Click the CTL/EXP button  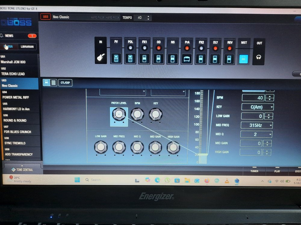[65, 83]
